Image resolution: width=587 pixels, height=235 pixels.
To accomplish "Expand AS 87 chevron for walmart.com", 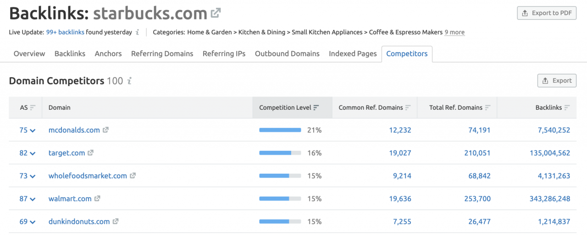I will pos(33,199).
